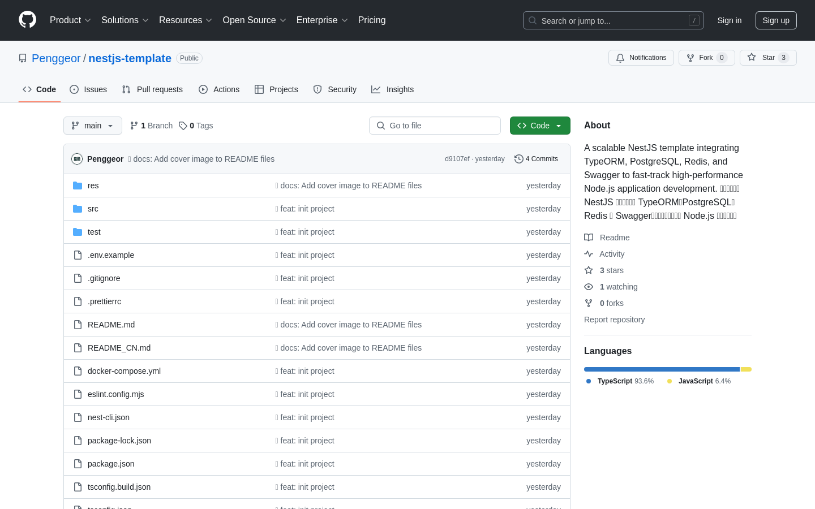Viewport: 815px width, 509px height.
Task: Click the README.md file icon
Action: click(78, 325)
